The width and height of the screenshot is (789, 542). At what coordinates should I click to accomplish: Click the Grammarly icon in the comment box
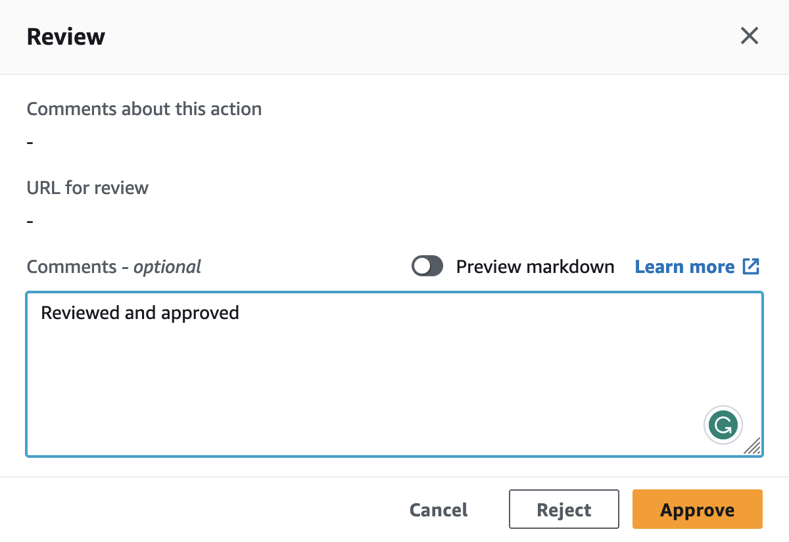tap(723, 425)
